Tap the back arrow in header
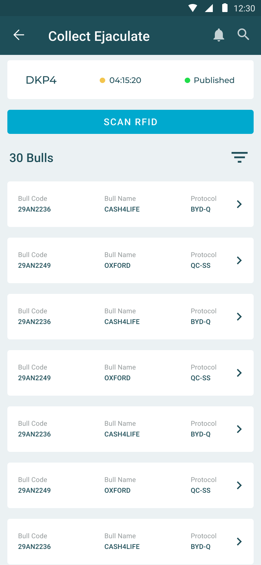Screen dimensions: 261x565 coord(19,35)
